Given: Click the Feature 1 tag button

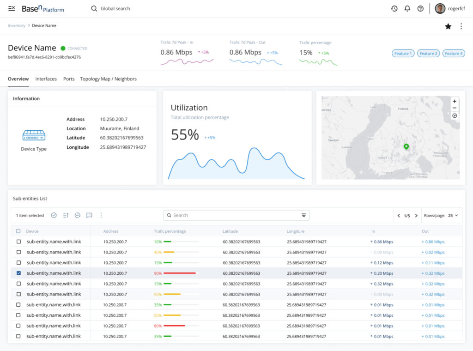Looking at the screenshot, I should click(x=403, y=54).
